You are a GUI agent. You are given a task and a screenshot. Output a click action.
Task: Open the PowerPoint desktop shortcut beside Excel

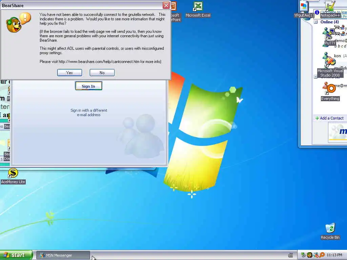tap(176, 12)
